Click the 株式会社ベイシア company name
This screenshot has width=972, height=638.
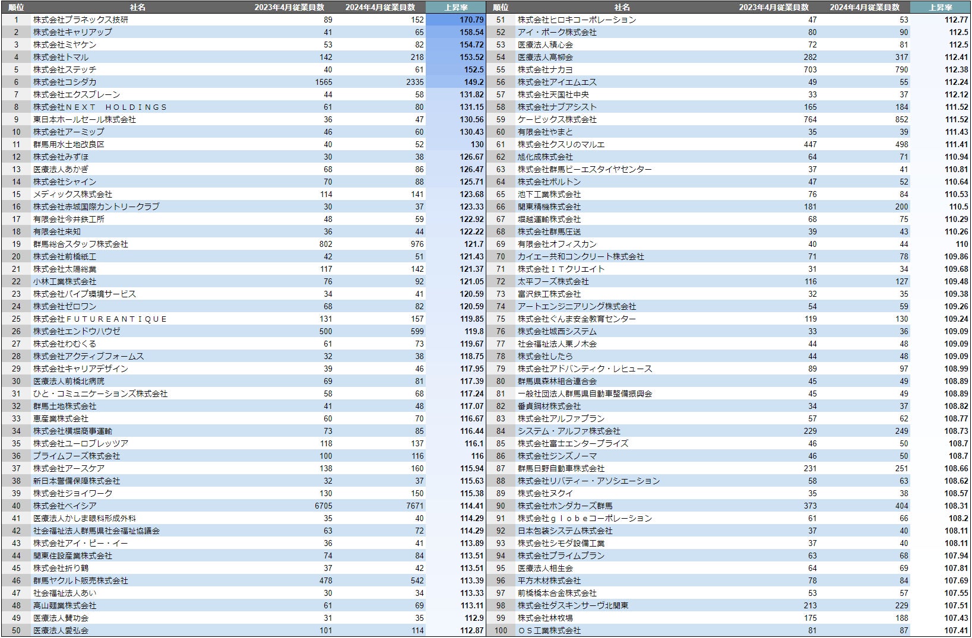click(x=65, y=506)
